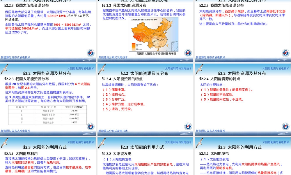Click the §2.2 title above the 能量的不稳定性 list
291x175 pixels.
click(x=242, y=73)
